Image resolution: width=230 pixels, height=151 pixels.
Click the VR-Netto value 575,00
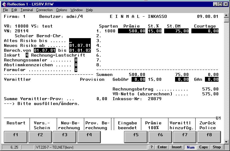[x=210, y=94]
